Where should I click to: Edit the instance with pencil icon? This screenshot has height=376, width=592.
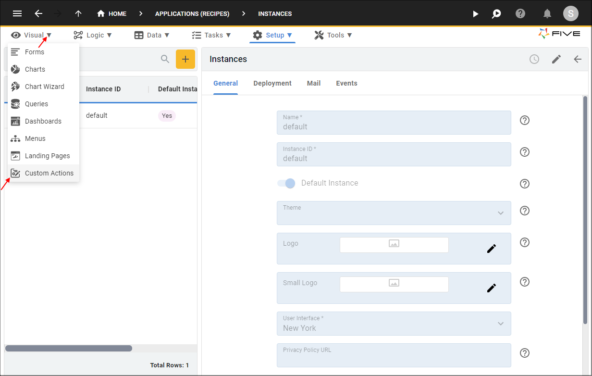coord(556,59)
